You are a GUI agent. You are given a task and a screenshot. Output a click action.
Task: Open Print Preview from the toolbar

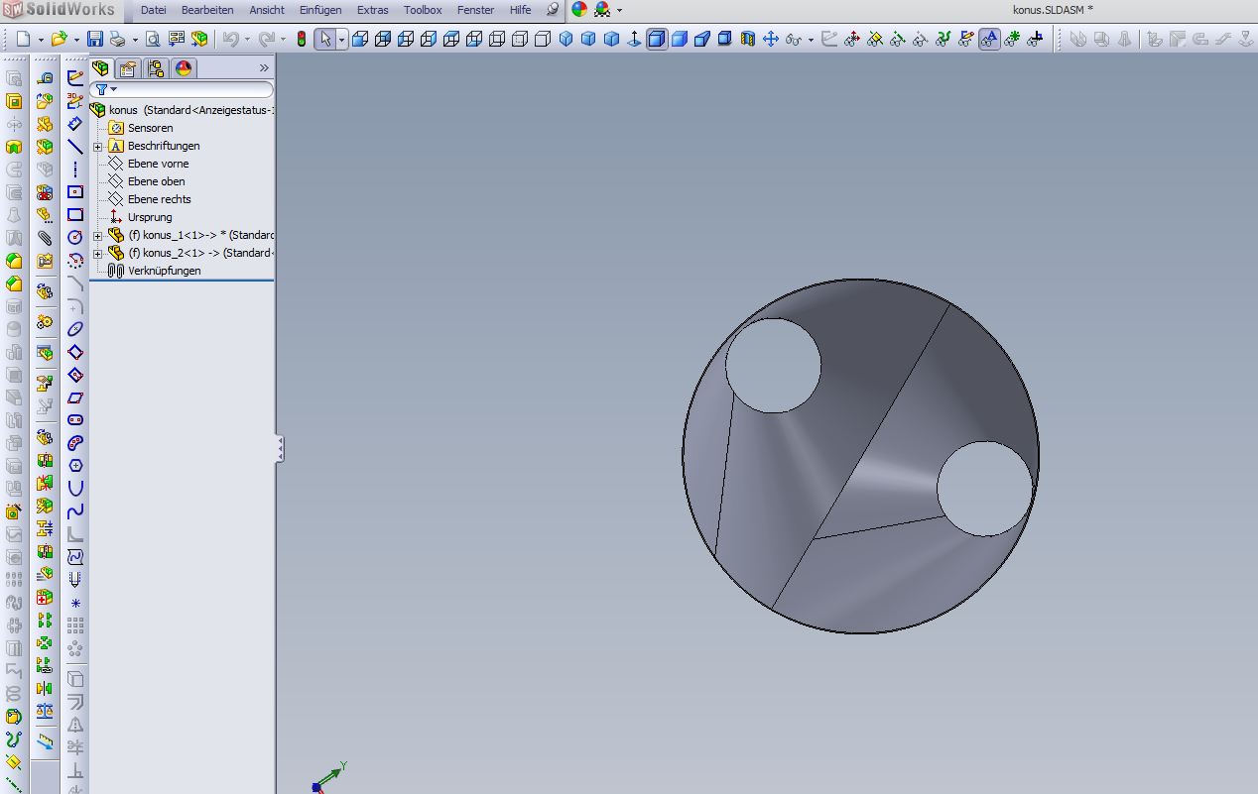click(153, 40)
